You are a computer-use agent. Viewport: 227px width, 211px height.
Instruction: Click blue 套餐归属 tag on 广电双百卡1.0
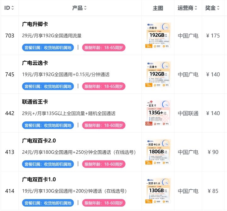tap(48, 203)
